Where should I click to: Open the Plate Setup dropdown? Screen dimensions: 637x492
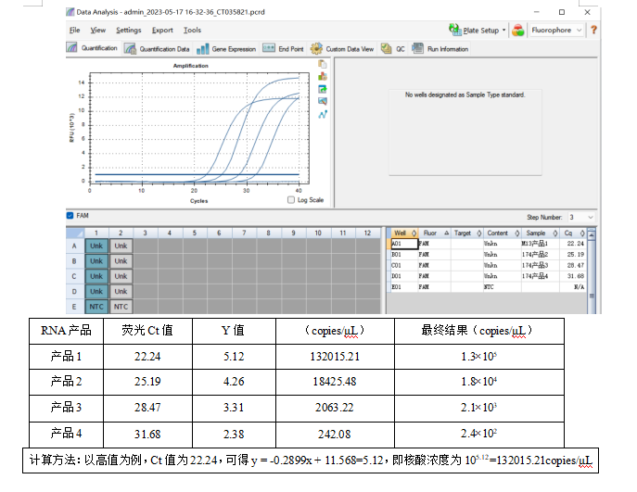[503, 31]
